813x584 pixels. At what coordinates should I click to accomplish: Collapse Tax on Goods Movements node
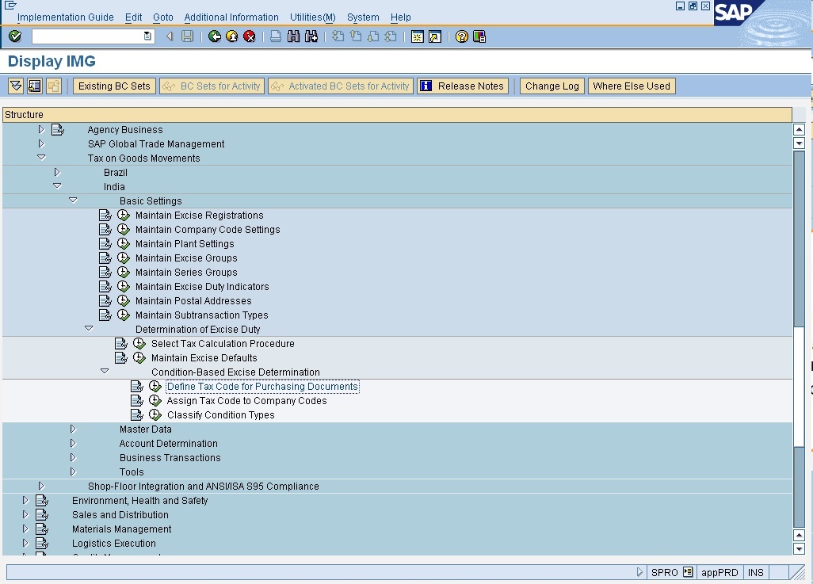tap(41, 157)
